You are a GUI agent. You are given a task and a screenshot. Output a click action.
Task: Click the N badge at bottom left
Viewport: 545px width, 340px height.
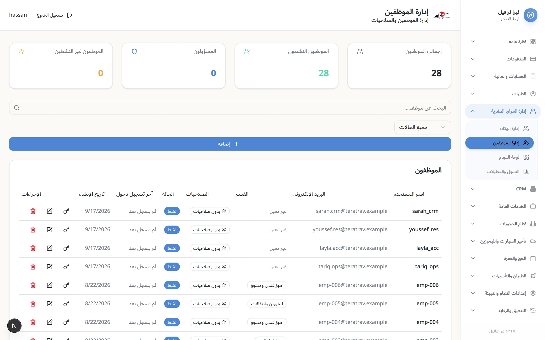coord(14,326)
